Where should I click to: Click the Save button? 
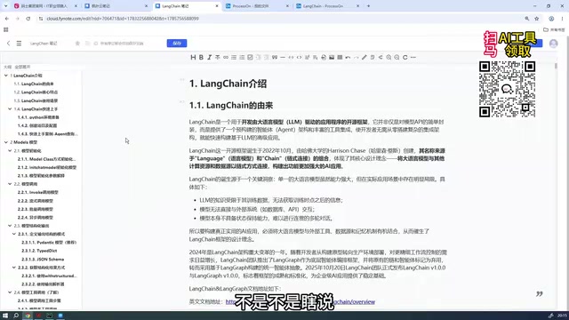click(x=177, y=44)
